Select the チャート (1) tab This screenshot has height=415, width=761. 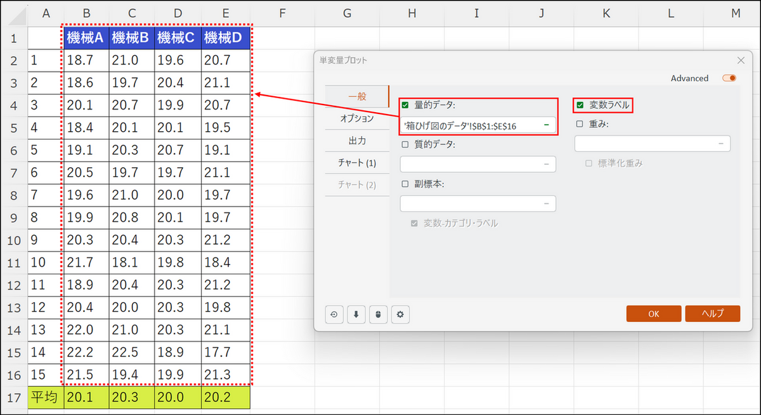coord(356,163)
